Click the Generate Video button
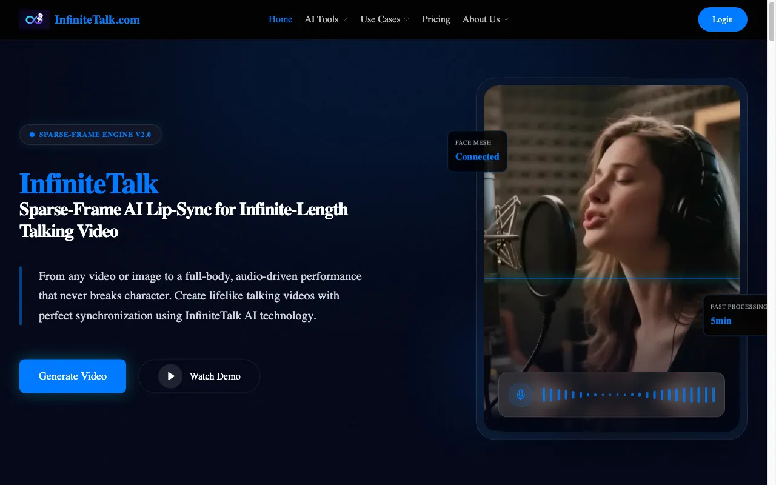Viewport: 776px width, 485px height. [73, 376]
